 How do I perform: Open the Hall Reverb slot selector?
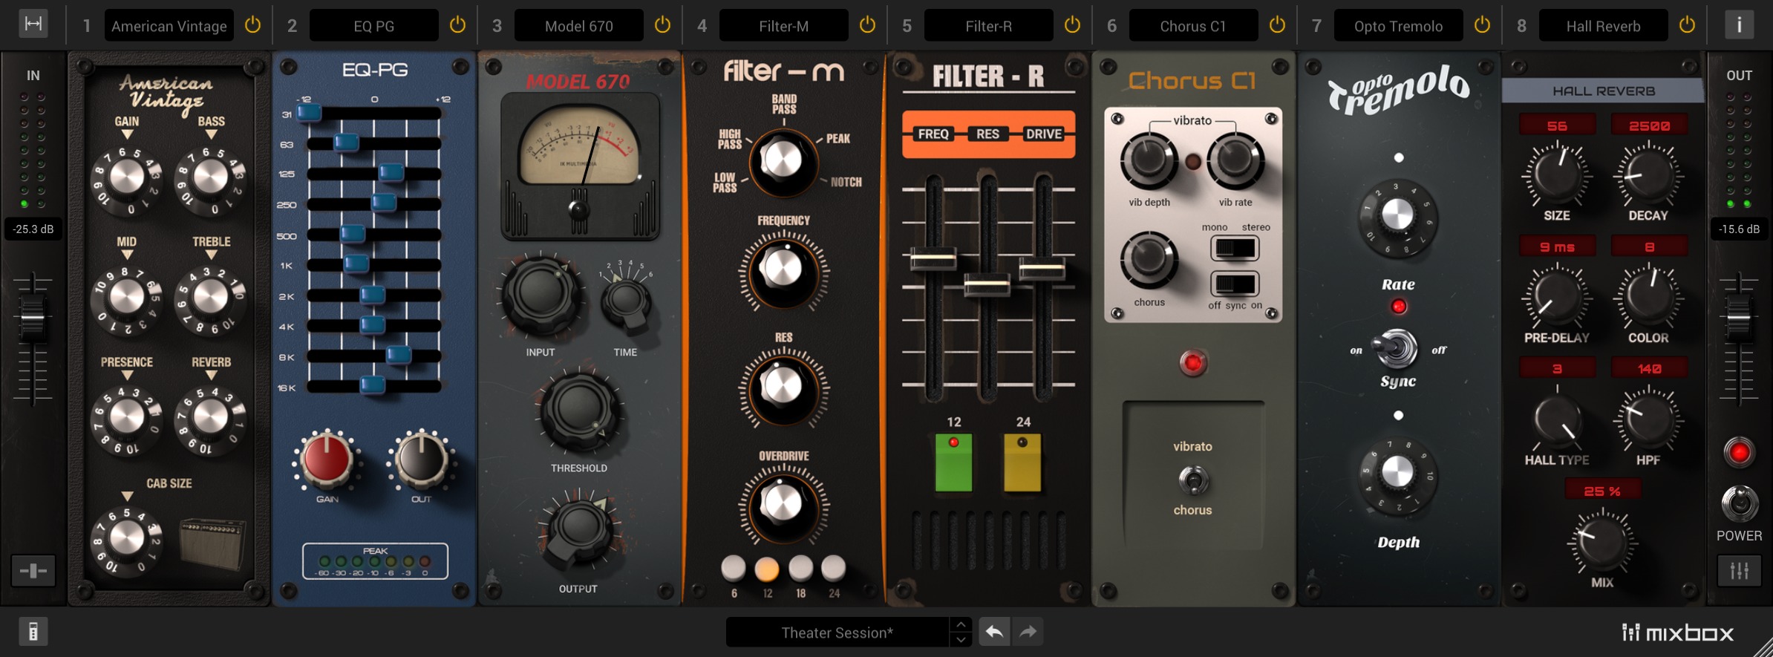point(1604,25)
